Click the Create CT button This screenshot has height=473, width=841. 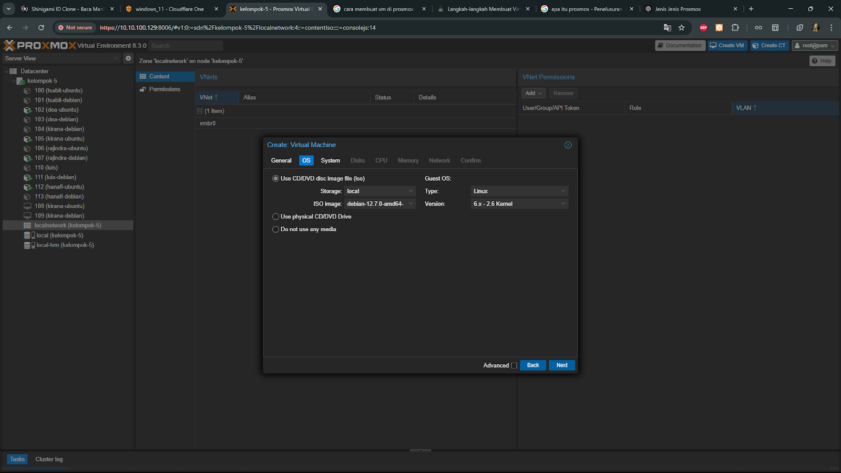pos(770,46)
